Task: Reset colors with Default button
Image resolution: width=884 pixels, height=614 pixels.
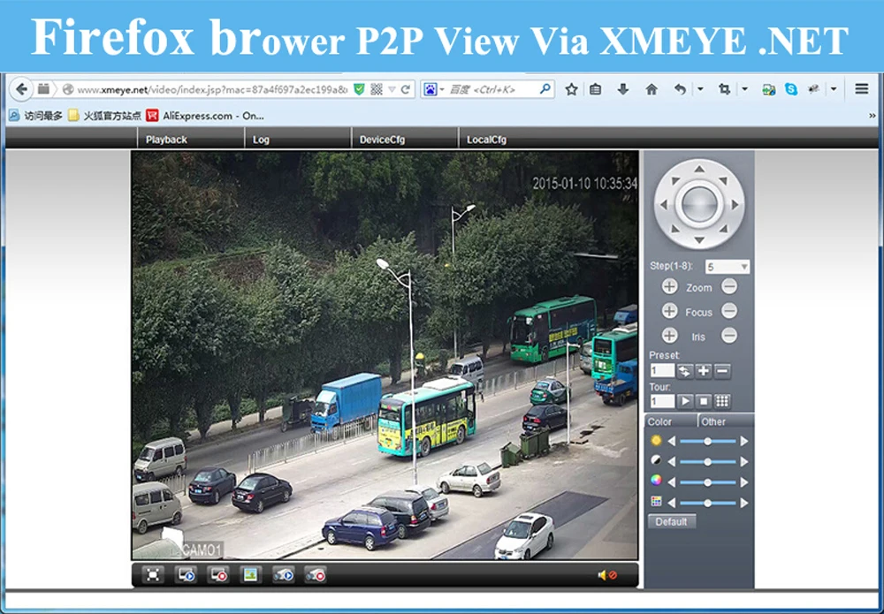Action: 672,521
